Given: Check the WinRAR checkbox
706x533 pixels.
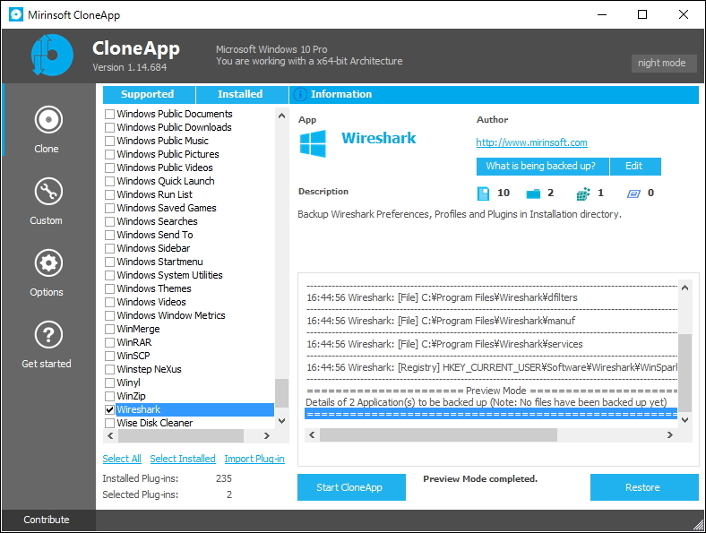Looking at the screenshot, I should 109,342.
